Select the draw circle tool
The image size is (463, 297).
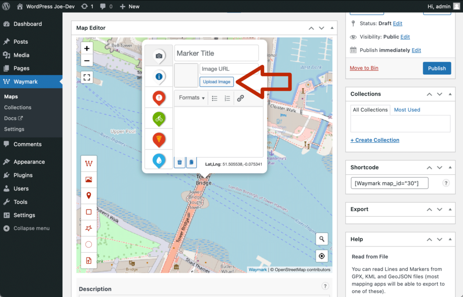[89, 244]
